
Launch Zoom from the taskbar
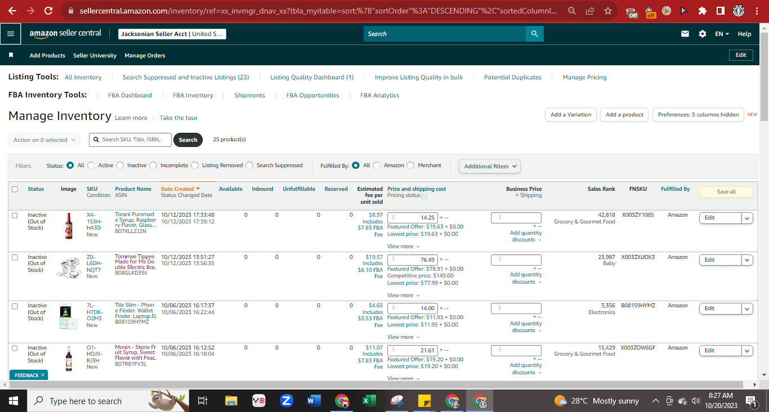pos(286,401)
